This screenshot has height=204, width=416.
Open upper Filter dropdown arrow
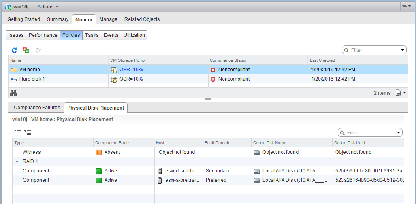pos(403,50)
